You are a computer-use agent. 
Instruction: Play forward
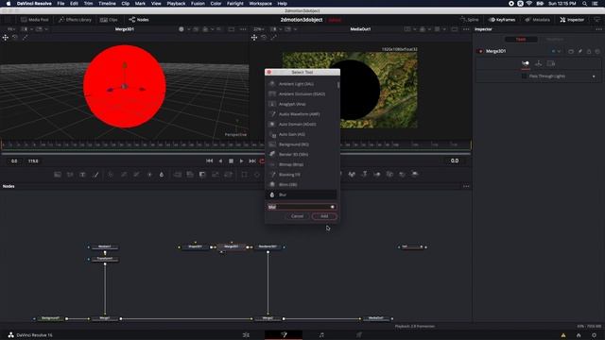click(x=242, y=161)
